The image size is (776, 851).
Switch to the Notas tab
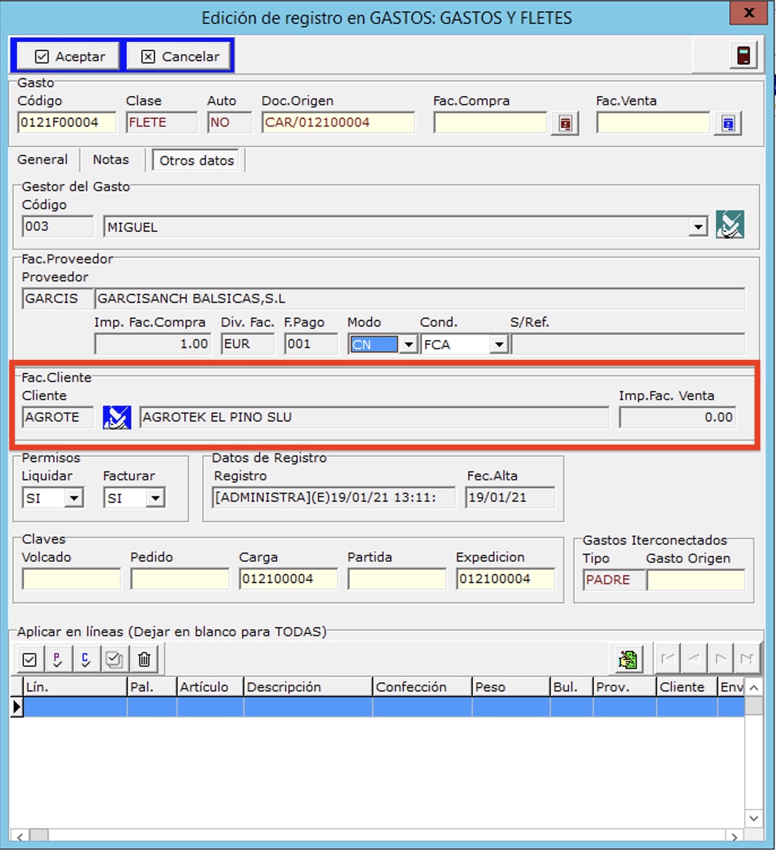pos(111,160)
